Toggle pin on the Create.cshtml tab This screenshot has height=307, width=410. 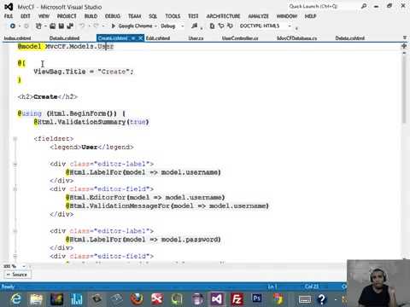(x=133, y=38)
